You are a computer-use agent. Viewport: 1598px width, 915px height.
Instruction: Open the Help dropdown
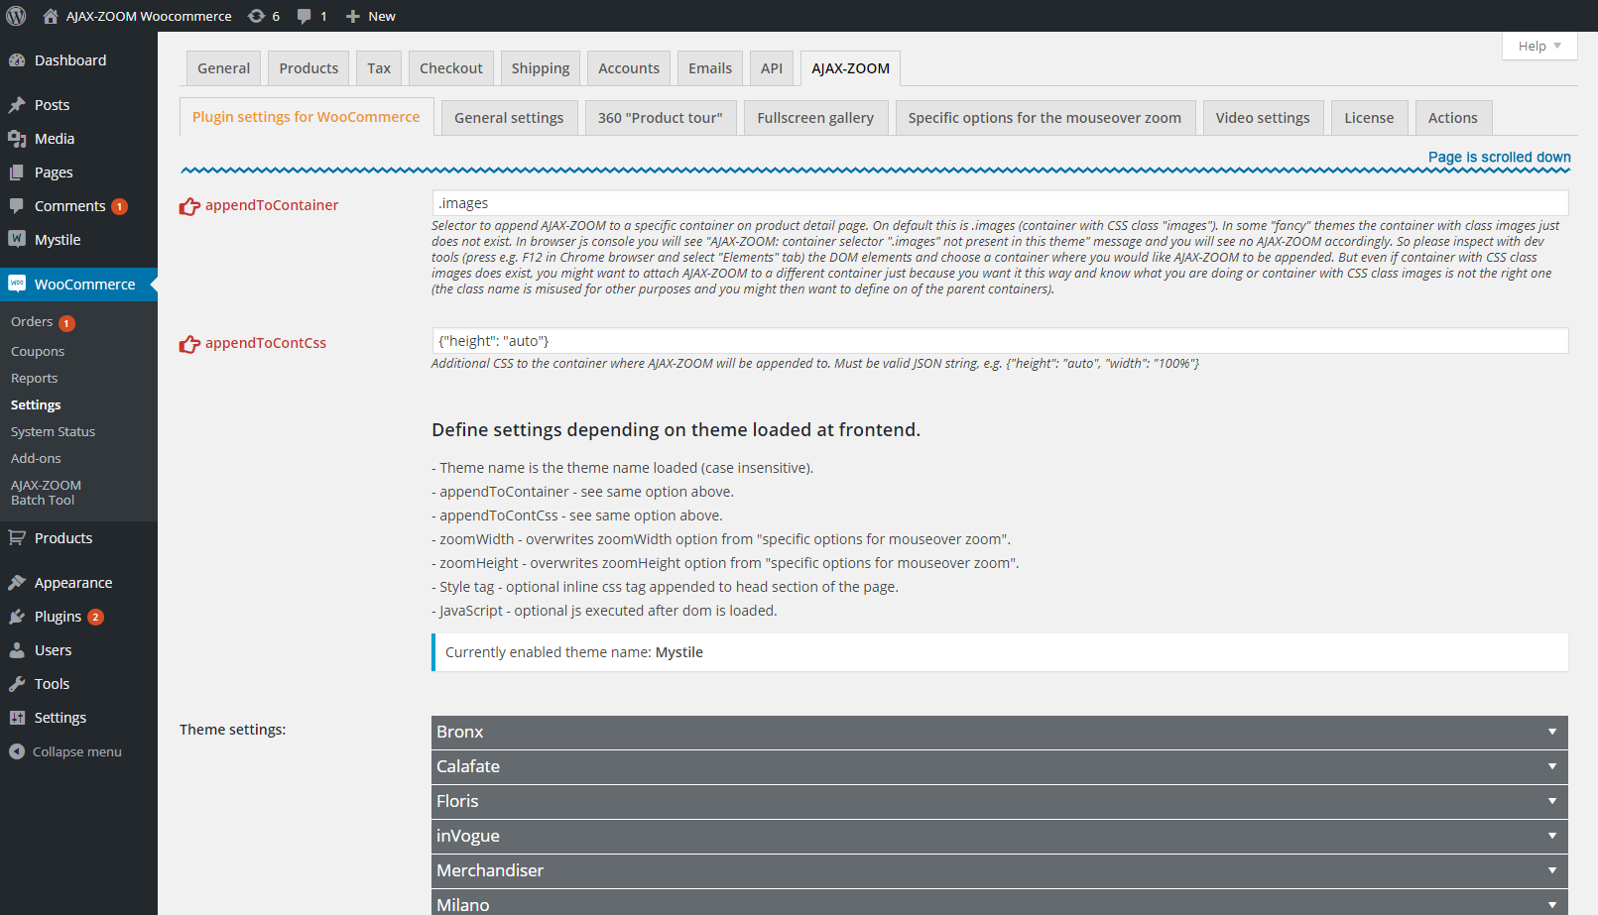coord(1539,46)
